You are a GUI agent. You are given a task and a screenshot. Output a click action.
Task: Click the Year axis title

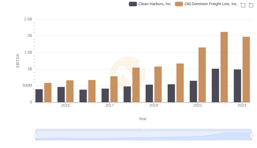point(143,119)
